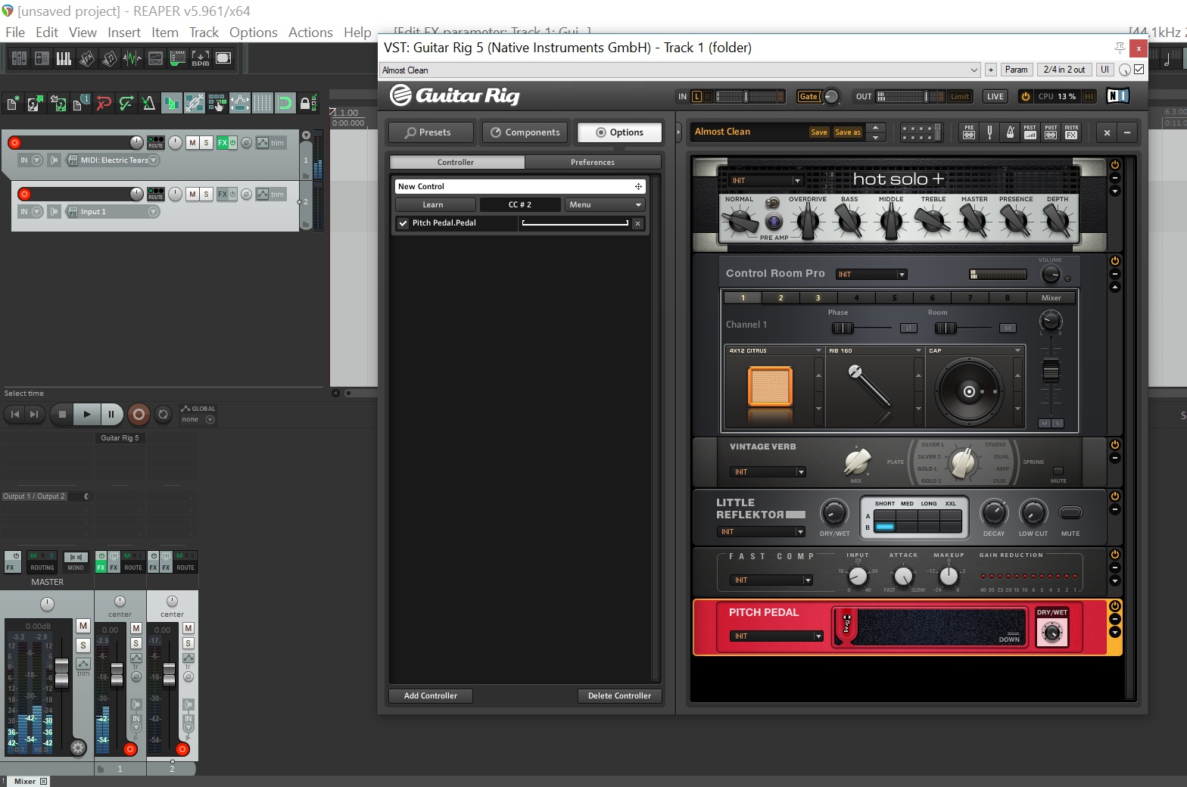This screenshot has height=787, width=1187.
Task: Switch to the Presets tab in Guitar Rig
Action: 431,132
